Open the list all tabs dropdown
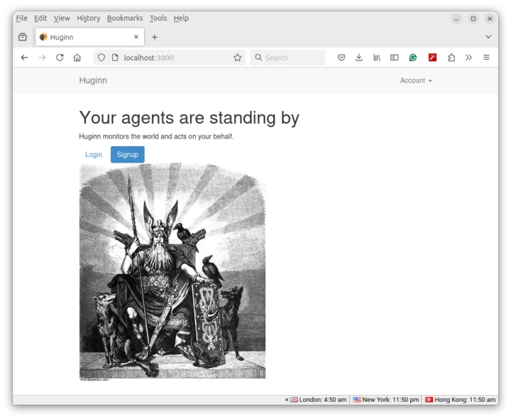 pyautogui.click(x=488, y=37)
